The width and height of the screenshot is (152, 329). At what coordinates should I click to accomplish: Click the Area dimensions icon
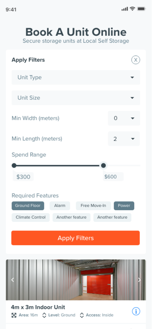(x=14, y=315)
